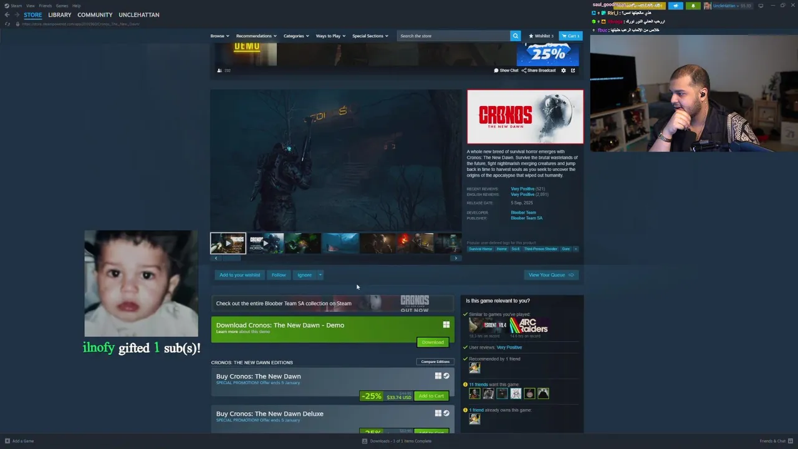This screenshot has height=449, width=798.
Task: Click the Steam logo menu
Action: click(13, 6)
